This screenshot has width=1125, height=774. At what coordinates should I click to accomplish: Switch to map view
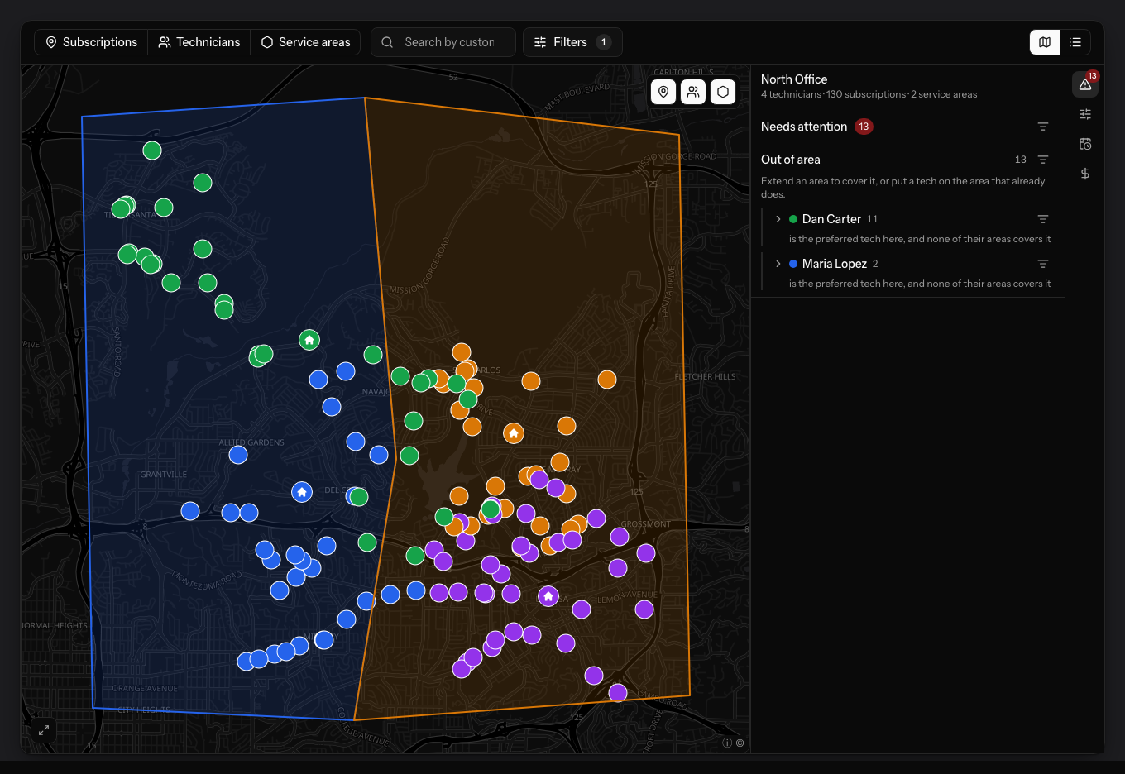[x=1045, y=42]
